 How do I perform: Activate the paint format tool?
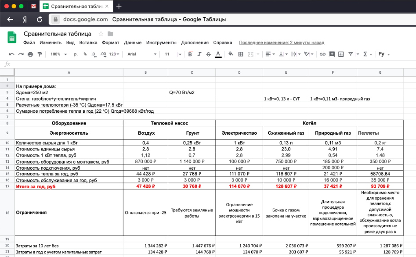[x=40, y=54]
